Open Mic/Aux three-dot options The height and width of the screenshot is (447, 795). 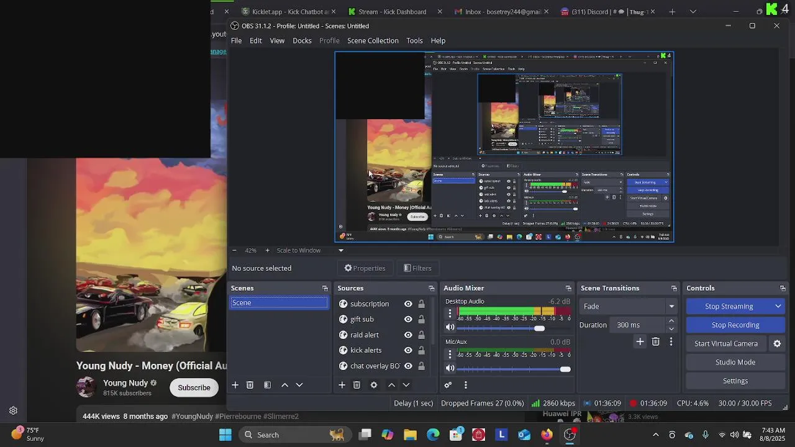[450, 354]
